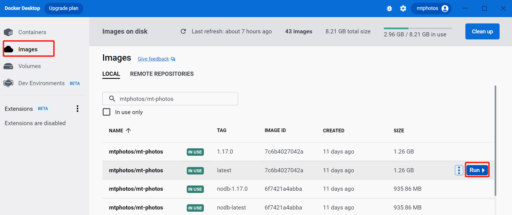Click the 935.86 MB size of nodb-1.17.0
The height and width of the screenshot is (215, 512).
[x=407, y=189]
